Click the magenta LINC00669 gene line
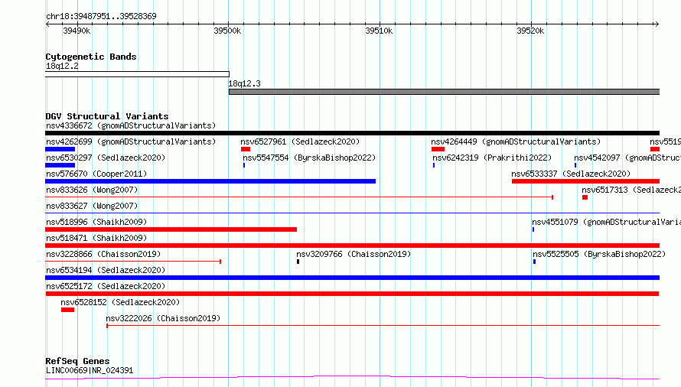Screen dimensions: 681x387 [x=352, y=378]
